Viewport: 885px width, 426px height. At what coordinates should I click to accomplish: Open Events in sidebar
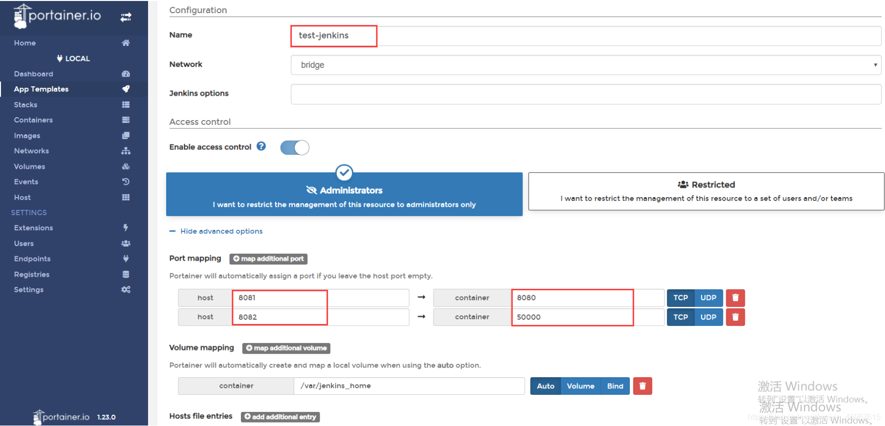tap(26, 182)
